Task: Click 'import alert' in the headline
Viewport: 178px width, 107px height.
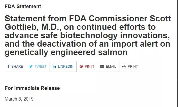Action: coord(135,44)
